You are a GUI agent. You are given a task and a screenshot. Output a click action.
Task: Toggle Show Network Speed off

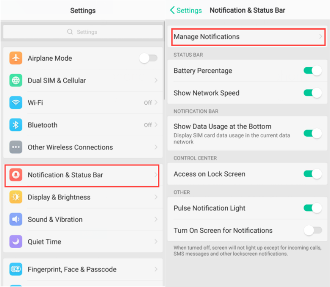point(313,93)
